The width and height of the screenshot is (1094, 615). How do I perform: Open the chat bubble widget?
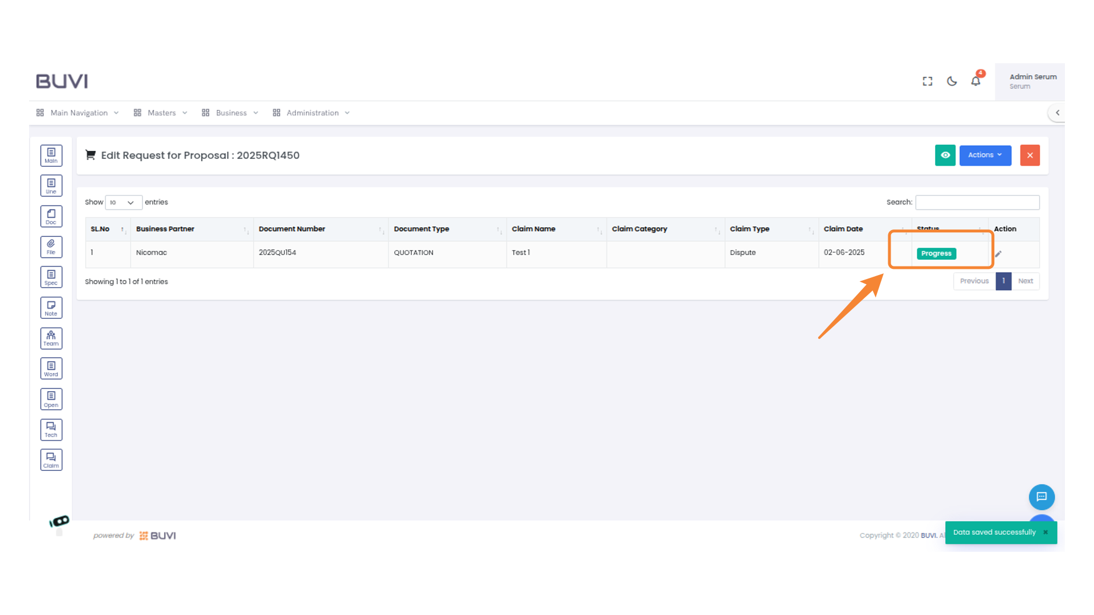(x=1042, y=497)
